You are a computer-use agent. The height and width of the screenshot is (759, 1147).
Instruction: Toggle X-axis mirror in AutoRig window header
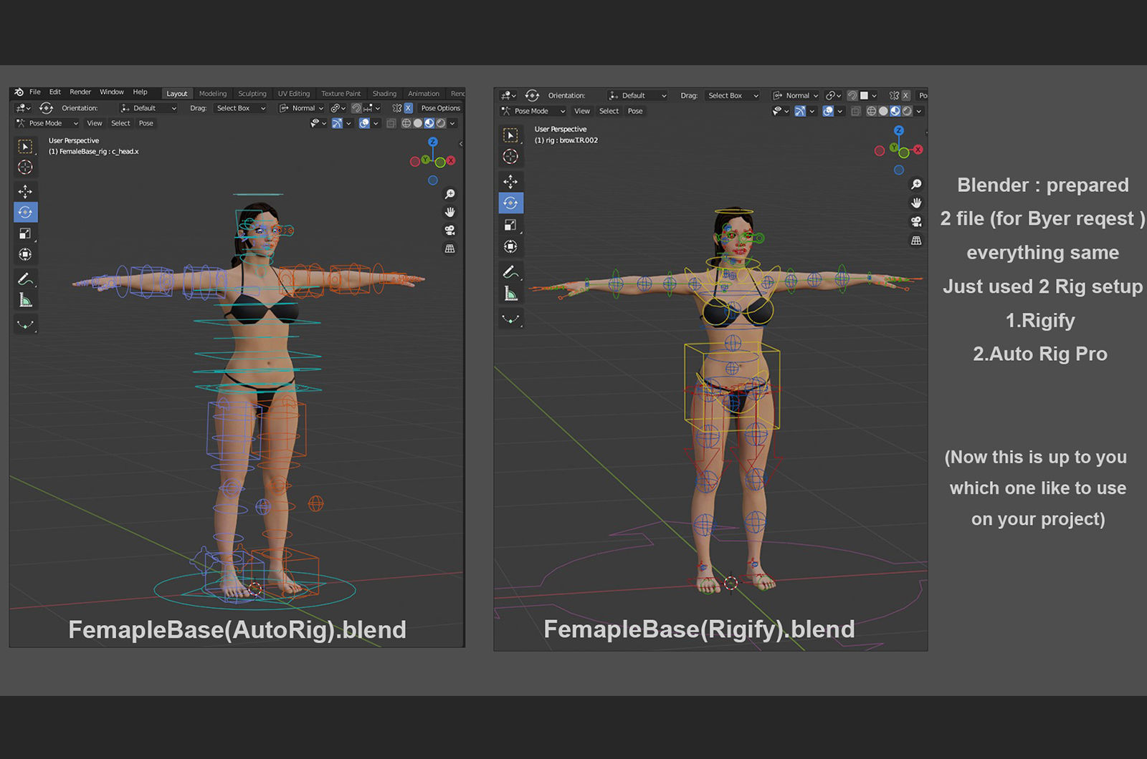click(x=408, y=108)
